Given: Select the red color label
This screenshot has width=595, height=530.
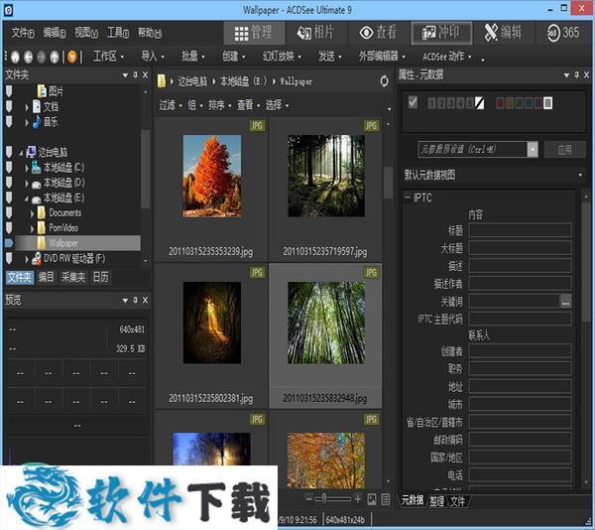Looking at the screenshot, I should tap(500, 103).
